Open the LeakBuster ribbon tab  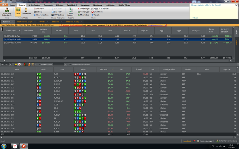(x=110, y=5)
